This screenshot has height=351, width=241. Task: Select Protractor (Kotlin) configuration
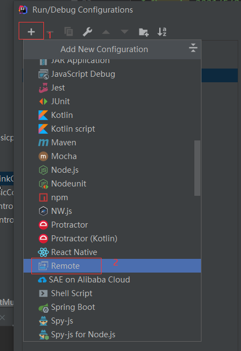[112, 239]
